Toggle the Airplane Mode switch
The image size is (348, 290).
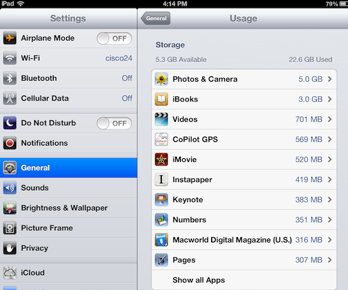point(114,38)
